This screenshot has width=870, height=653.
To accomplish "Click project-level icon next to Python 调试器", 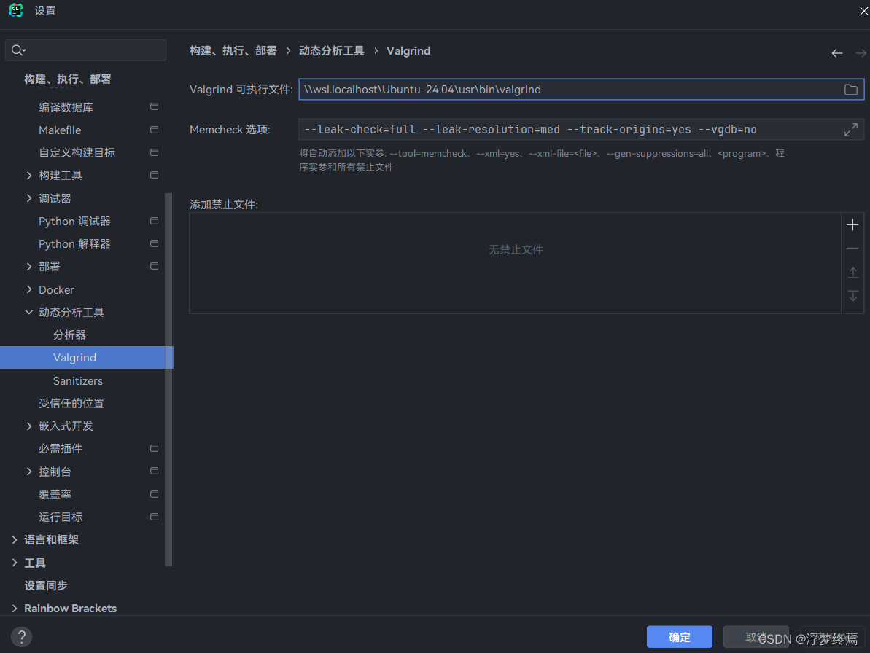I will click(155, 221).
